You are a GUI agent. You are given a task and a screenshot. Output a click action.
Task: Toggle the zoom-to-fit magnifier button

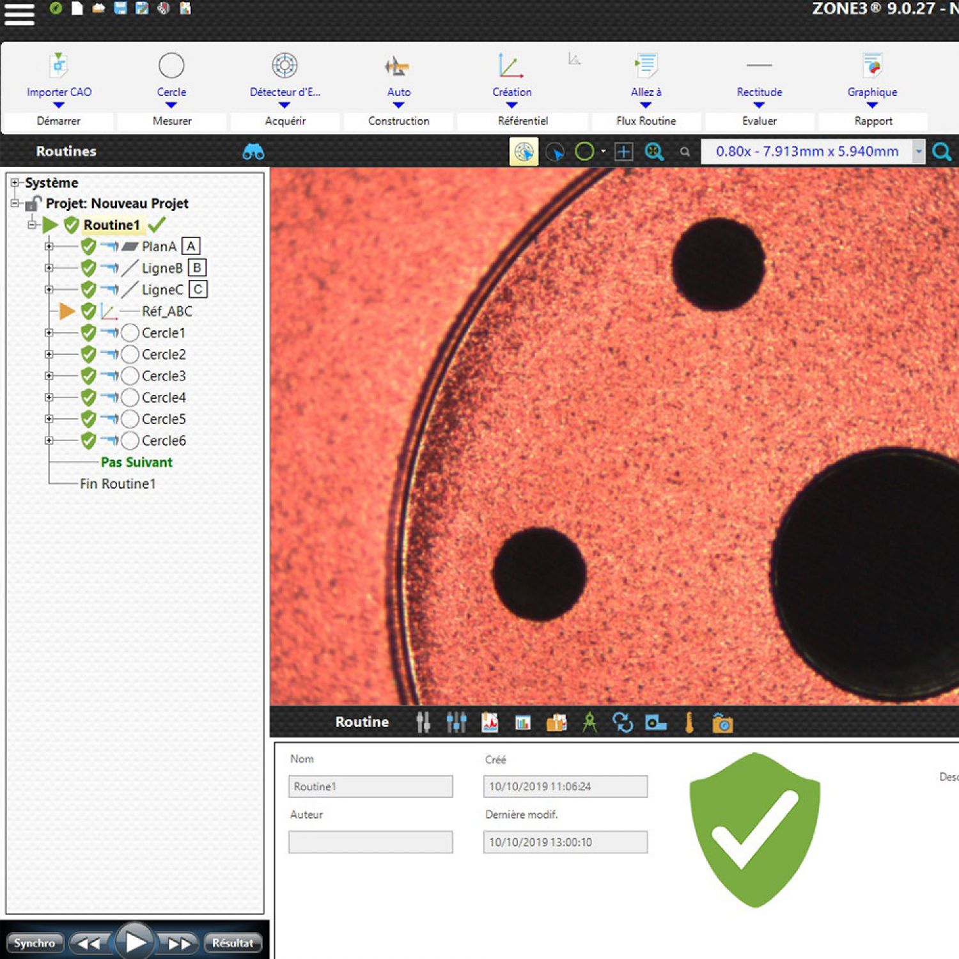pyautogui.click(x=654, y=152)
